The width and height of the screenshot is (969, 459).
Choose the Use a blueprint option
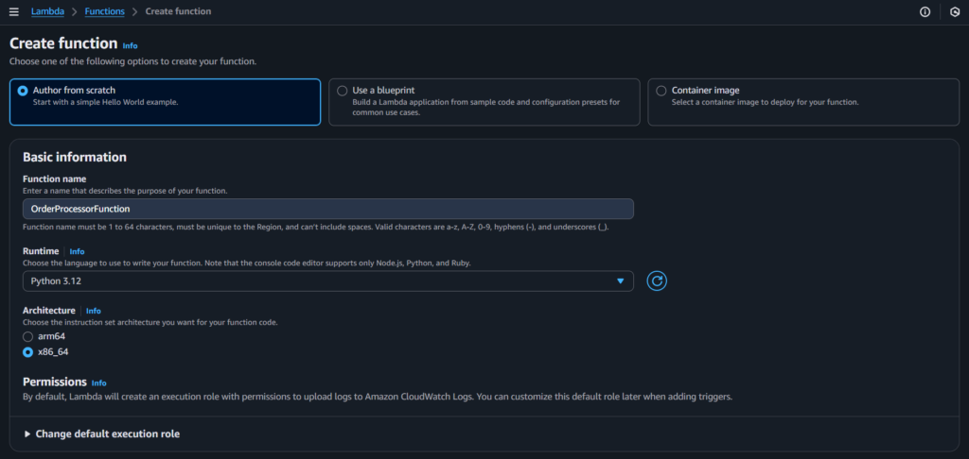pyautogui.click(x=343, y=91)
